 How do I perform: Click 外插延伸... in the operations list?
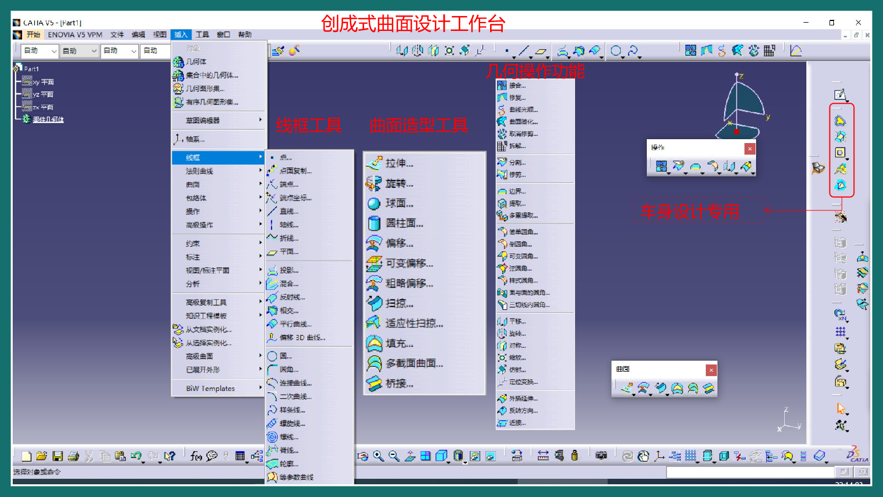535,399
